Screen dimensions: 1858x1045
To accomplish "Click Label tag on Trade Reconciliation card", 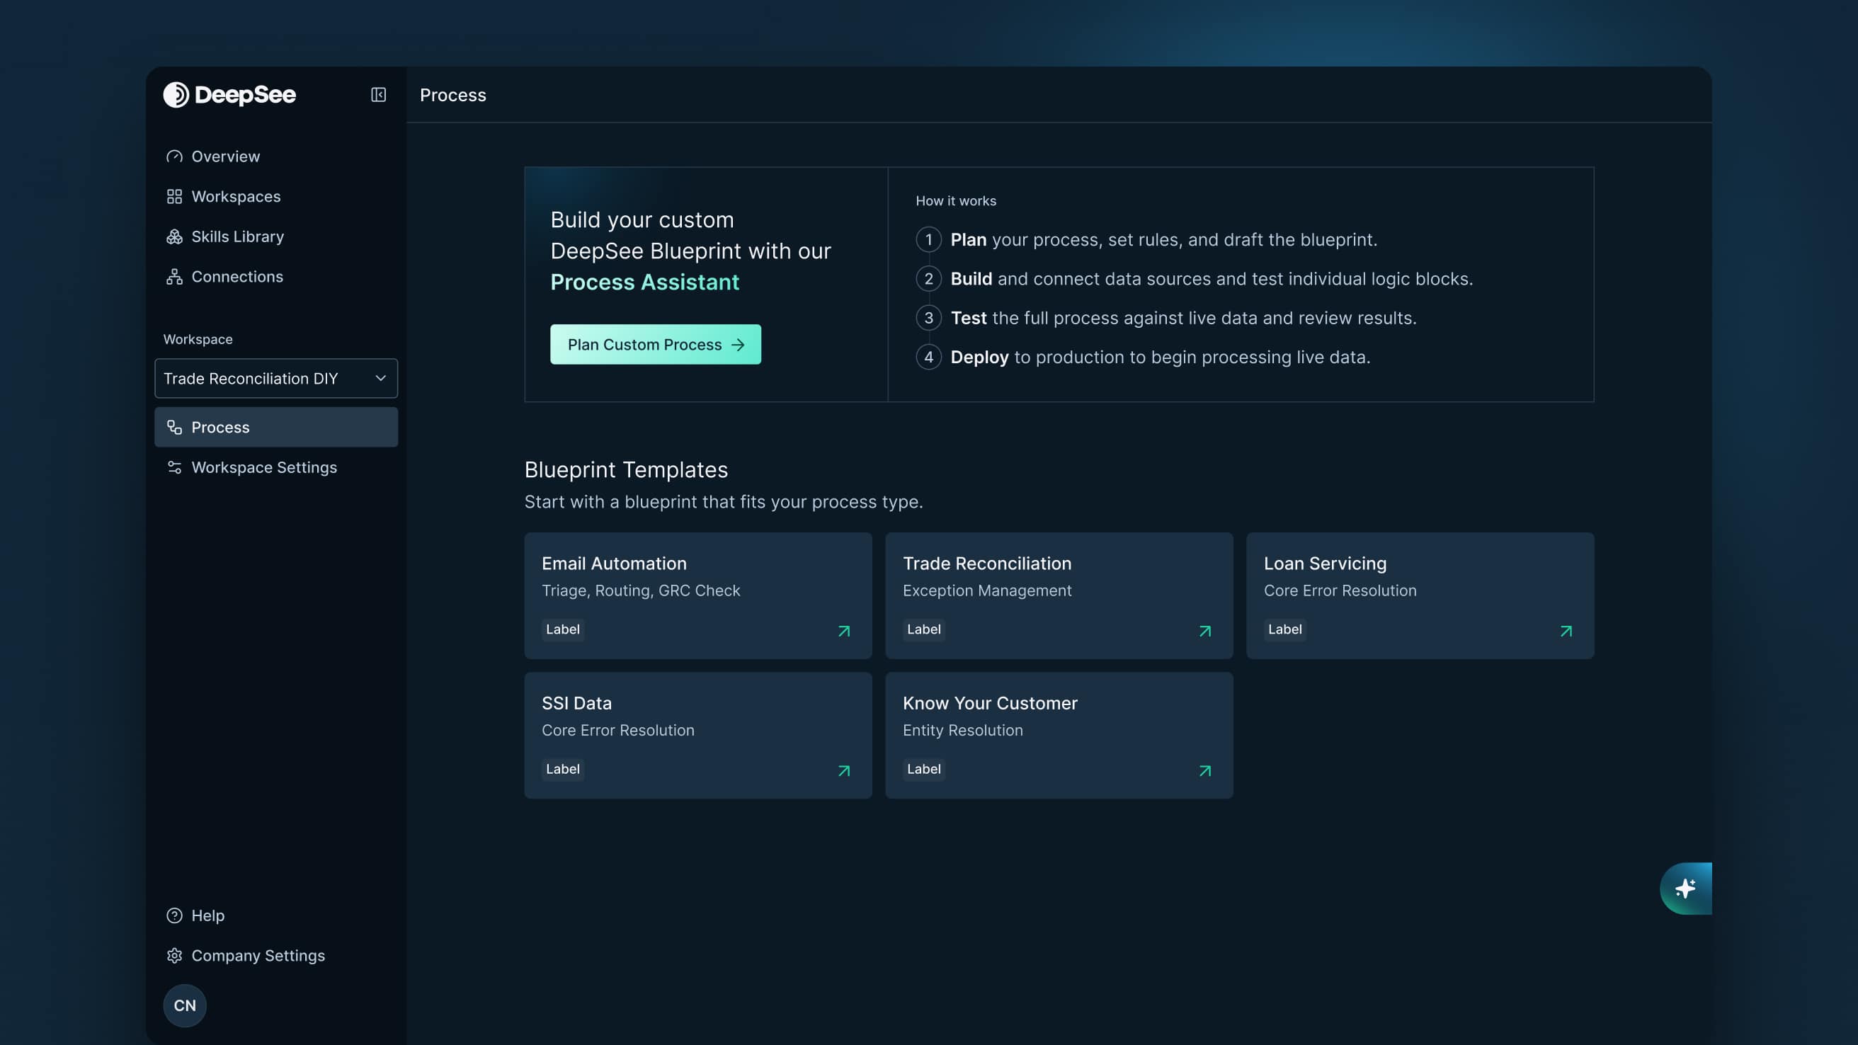I will pos(923,629).
